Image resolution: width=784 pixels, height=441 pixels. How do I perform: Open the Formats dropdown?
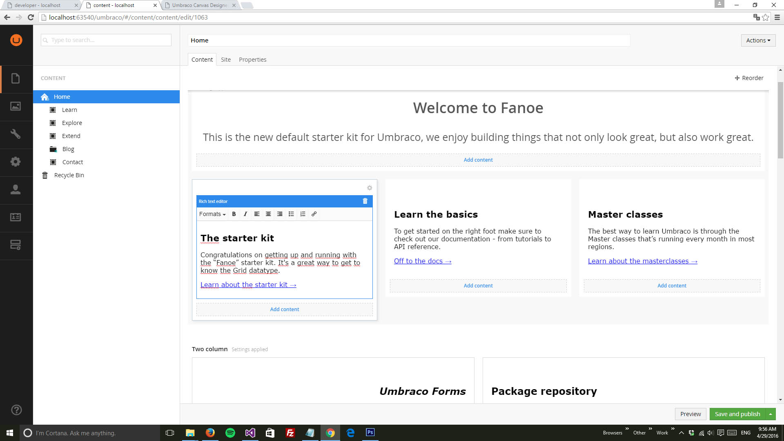point(212,214)
